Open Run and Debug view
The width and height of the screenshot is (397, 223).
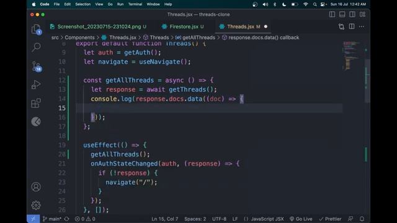coord(36,85)
